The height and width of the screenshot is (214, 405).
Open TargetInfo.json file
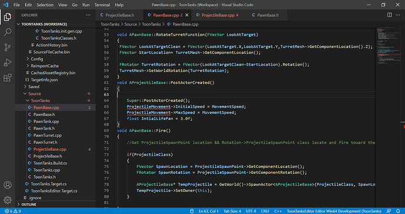44,80
